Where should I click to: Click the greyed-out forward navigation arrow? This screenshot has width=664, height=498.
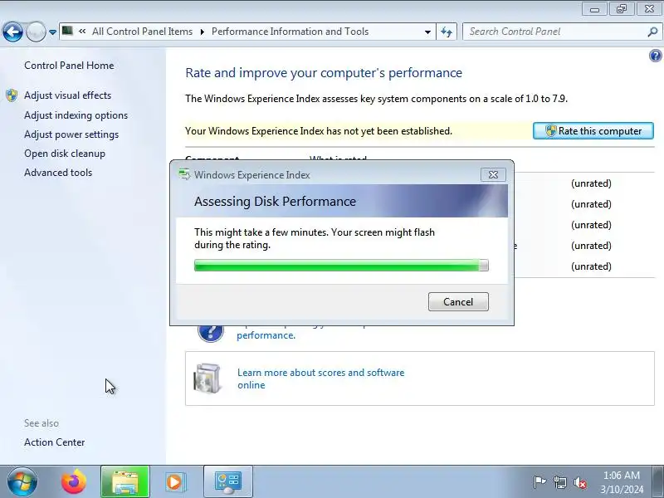[36, 32]
